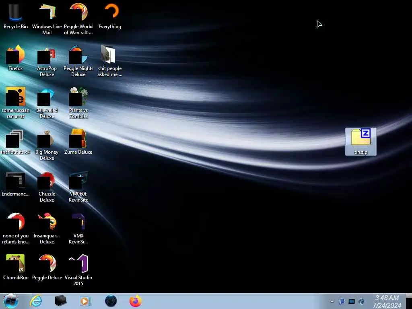
Task: Select Visual Studio 2015 shortcut
Action: coord(78,270)
